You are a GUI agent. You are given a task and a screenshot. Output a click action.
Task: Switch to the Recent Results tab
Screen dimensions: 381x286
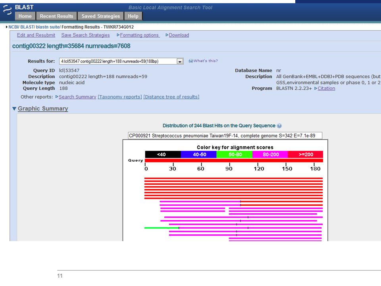56,16
